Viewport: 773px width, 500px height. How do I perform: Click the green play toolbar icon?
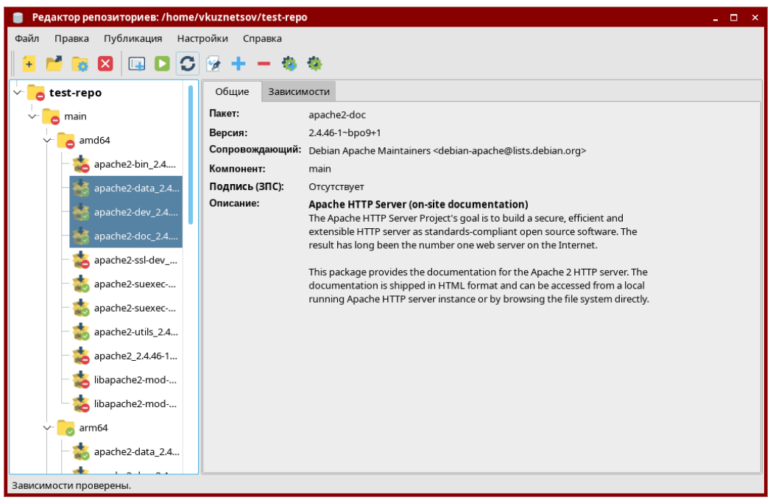click(162, 64)
